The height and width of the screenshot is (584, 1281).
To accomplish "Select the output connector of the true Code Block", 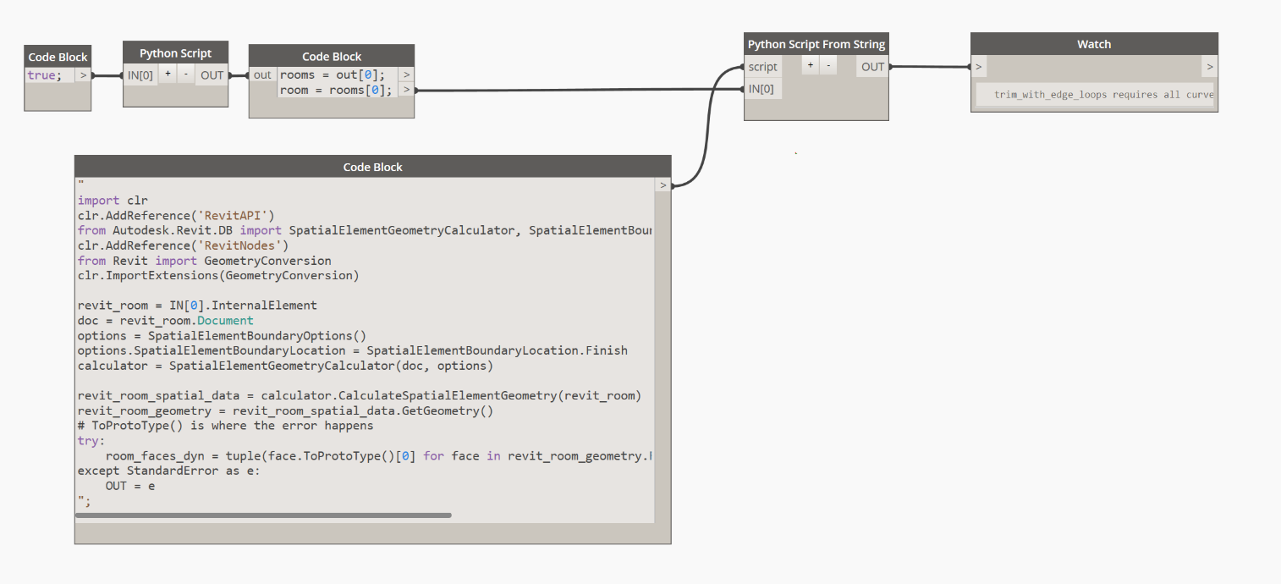I will (x=83, y=74).
